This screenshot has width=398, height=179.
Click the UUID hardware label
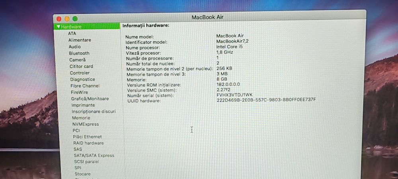pyautogui.click(x=144, y=101)
